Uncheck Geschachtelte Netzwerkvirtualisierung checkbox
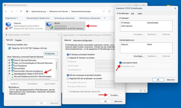The height and width of the screenshot is (108, 181). click(9, 71)
